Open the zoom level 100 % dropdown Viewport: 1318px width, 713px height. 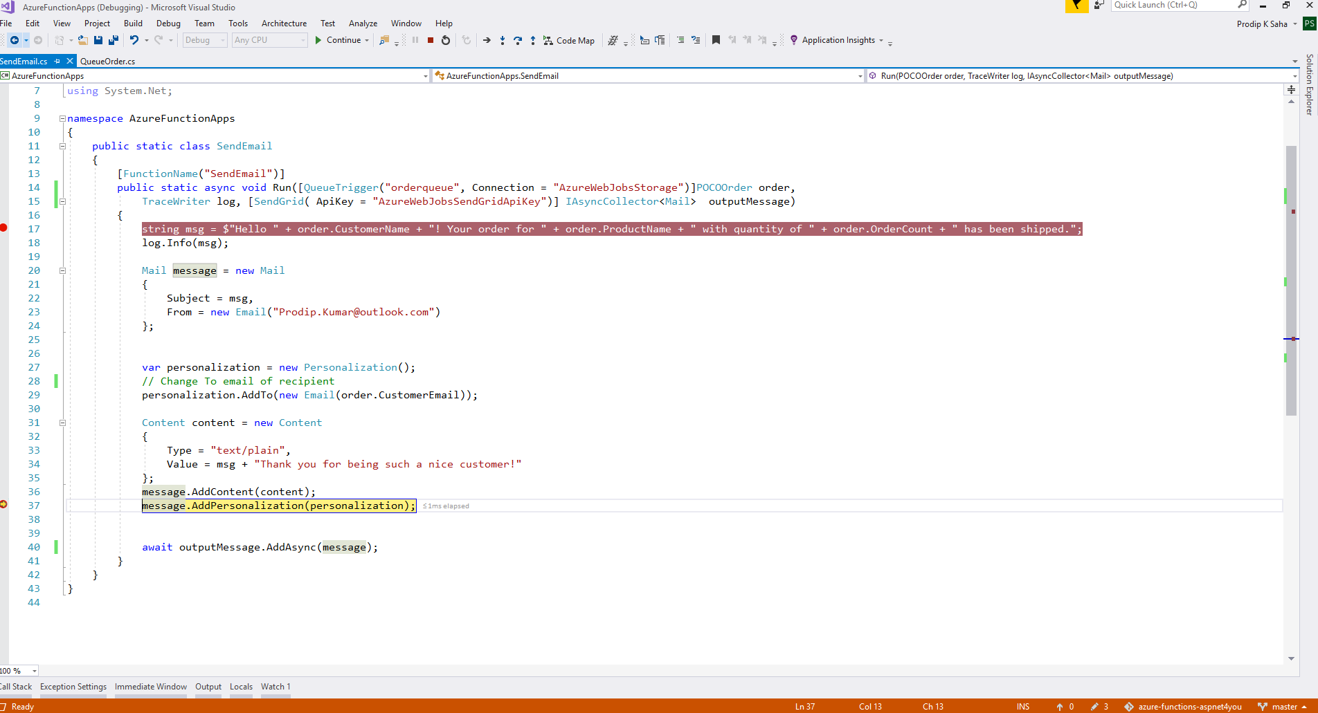(x=19, y=671)
